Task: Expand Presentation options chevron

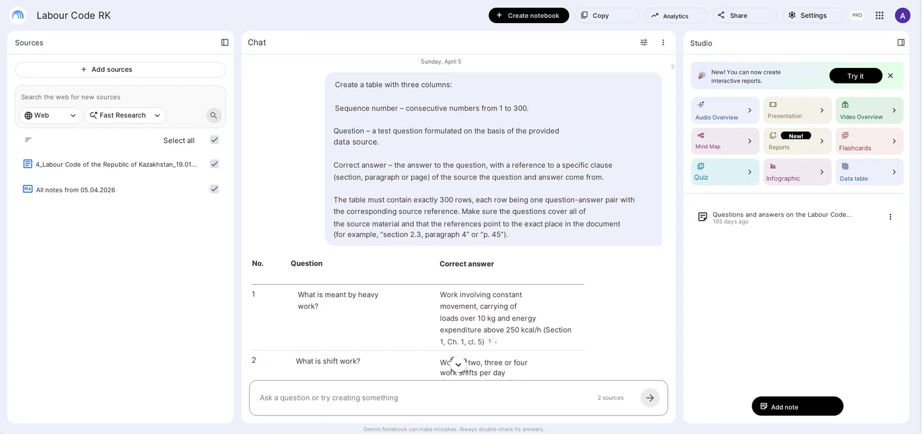Action: [x=822, y=110]
